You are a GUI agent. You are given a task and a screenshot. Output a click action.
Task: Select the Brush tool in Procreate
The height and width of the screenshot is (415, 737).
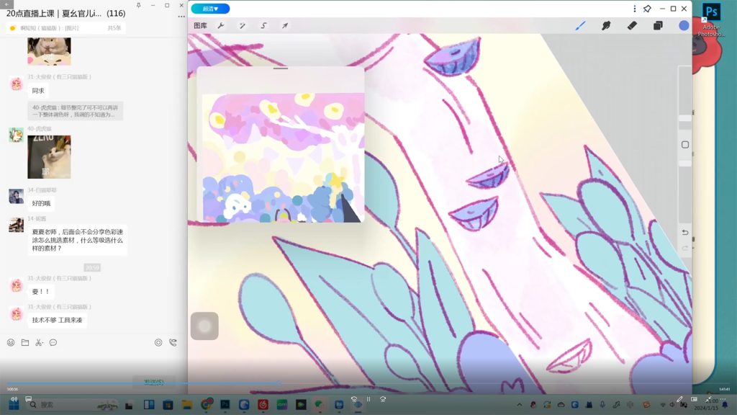(580, 25)
